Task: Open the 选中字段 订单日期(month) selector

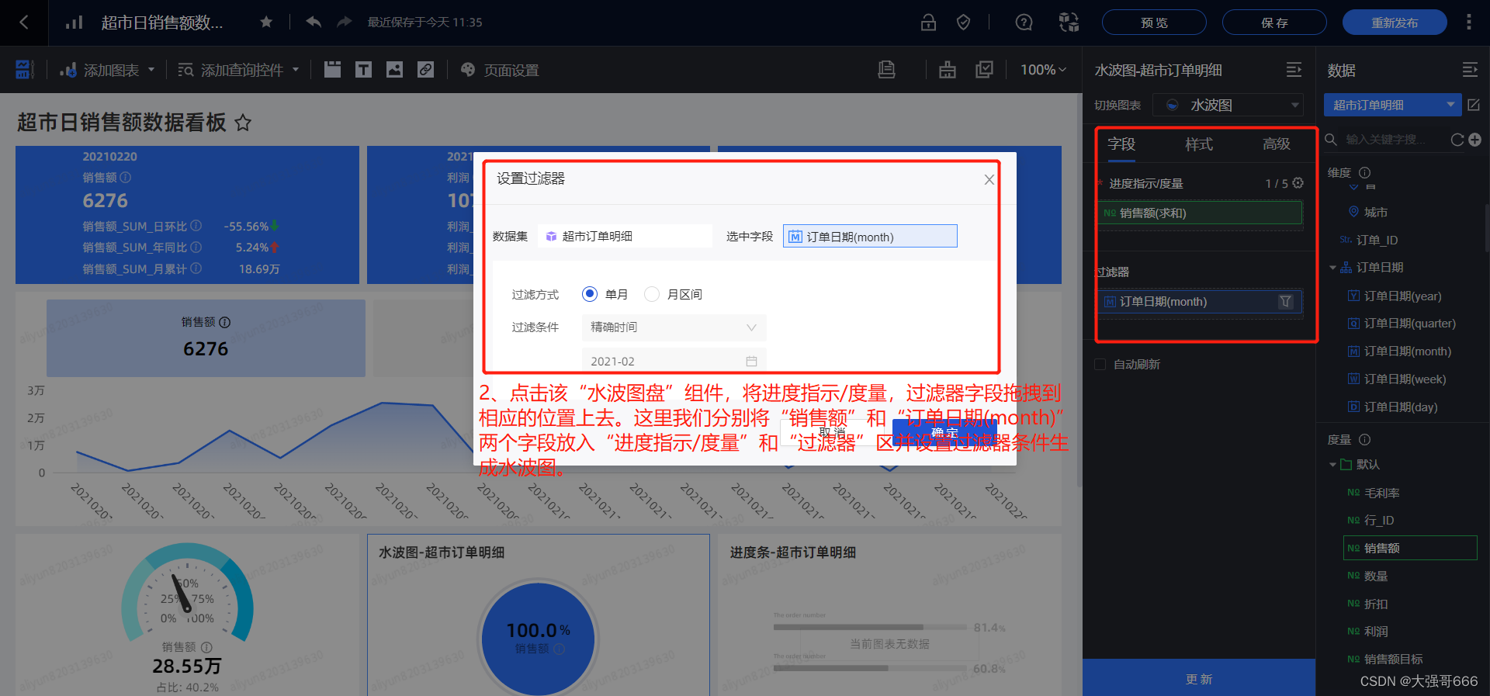Action: click(870, 236)
